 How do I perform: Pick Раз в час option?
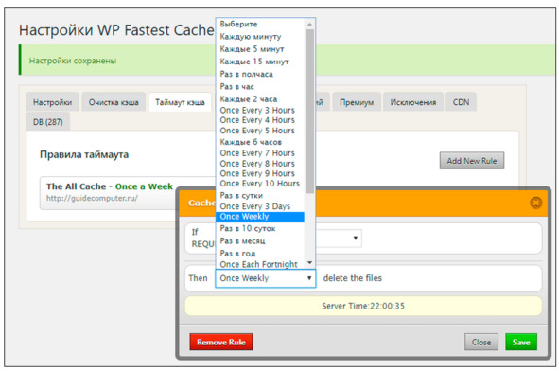260,86
